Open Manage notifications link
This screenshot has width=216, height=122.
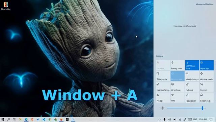(205, 4)
